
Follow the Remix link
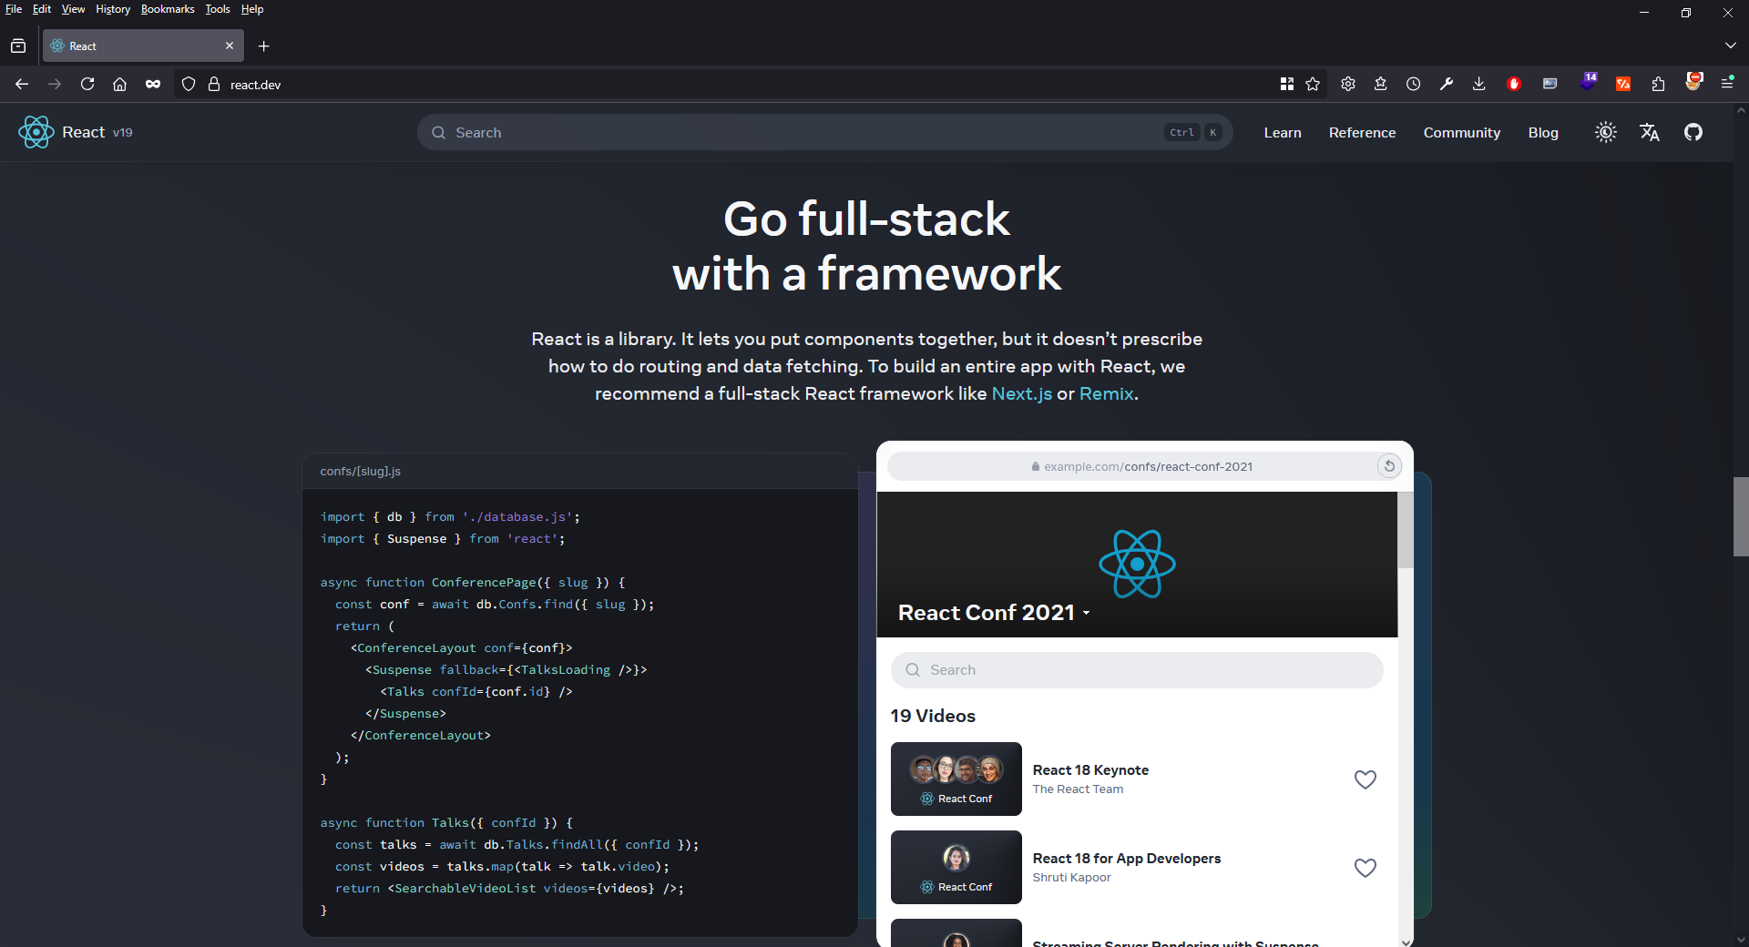tap(1107, 393)
